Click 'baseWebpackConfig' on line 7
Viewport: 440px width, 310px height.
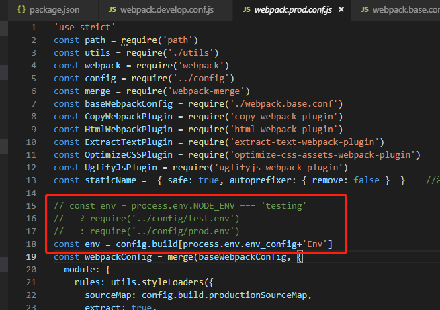[129, 104]
